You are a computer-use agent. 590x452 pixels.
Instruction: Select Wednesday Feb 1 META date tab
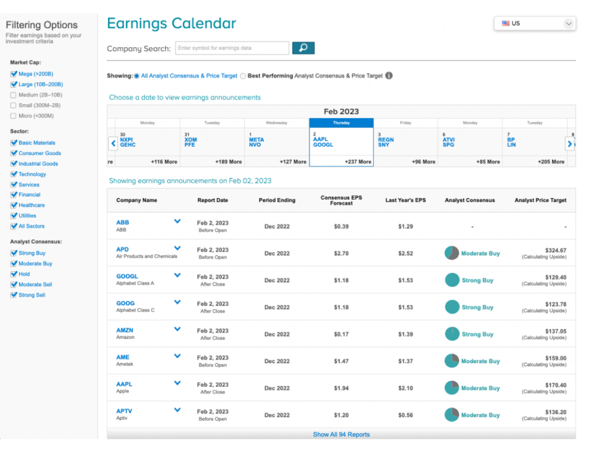pos(277,143)
